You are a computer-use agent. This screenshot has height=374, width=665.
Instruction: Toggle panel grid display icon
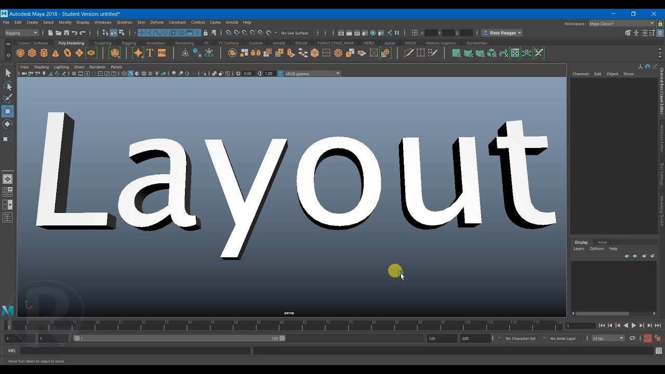coord(74,73)
